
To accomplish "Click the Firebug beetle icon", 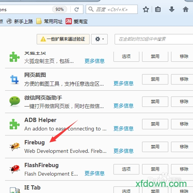I will coord(15,146).
